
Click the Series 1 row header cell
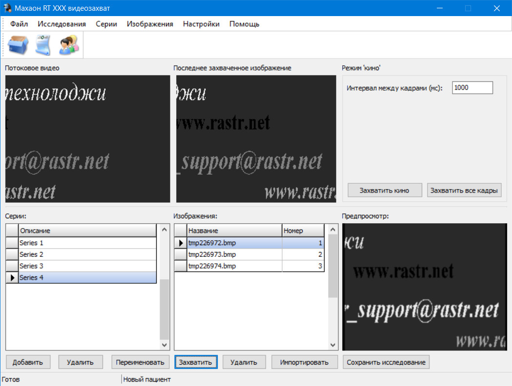pyautogui.click(x=12, y=243)
